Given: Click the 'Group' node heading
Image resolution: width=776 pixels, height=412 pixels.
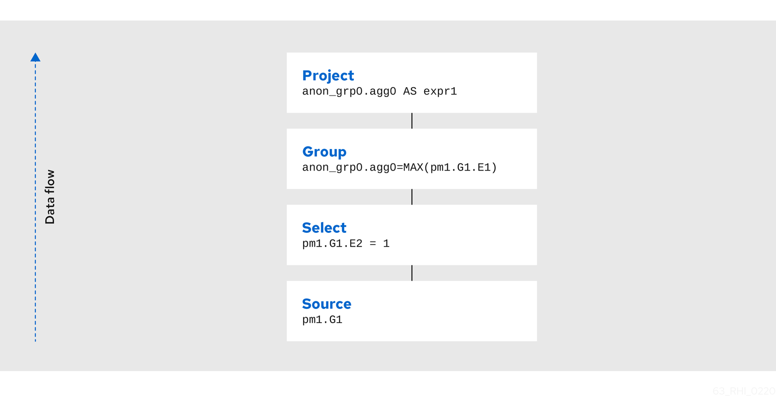Looking at the screenshot, I should (x=324, y=152).
